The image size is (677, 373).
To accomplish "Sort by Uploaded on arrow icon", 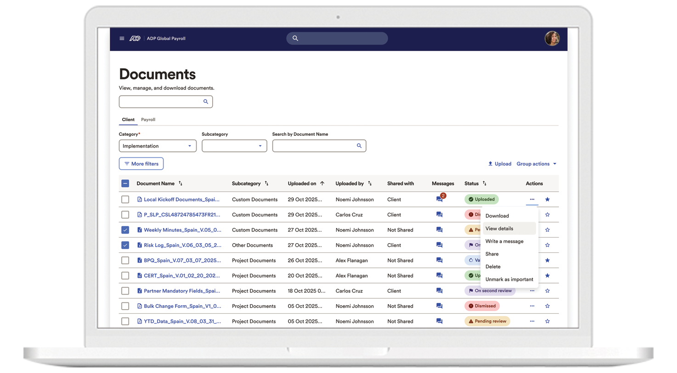I will [x=322, y=184].
